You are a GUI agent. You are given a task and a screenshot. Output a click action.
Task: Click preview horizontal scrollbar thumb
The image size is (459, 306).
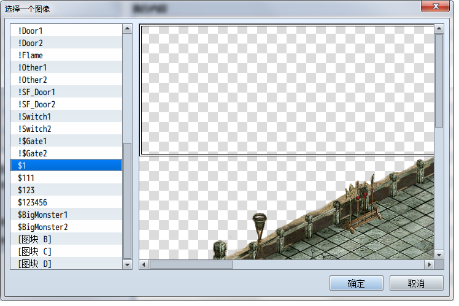[191, 265]
